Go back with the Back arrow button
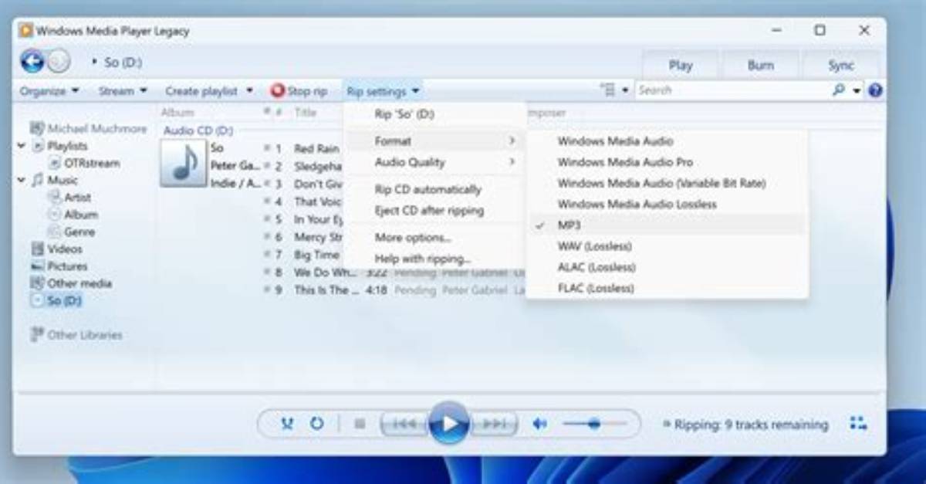The image size is (926, 484). (x=32, y=61)
